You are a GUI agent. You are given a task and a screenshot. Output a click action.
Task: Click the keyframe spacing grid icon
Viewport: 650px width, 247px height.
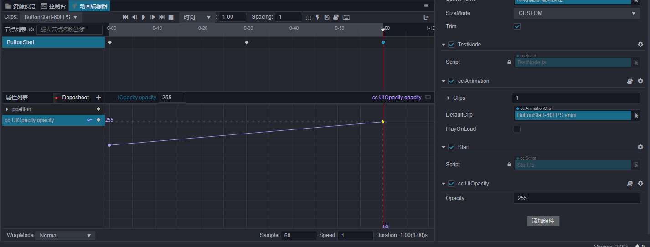coord(309,17)
